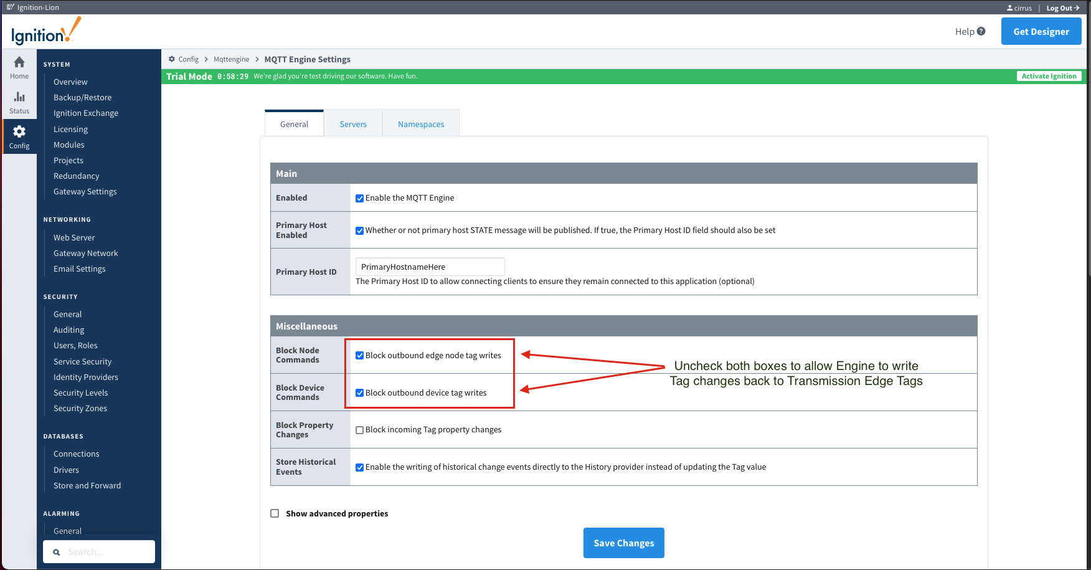Click the breadcrumb Config gear icon

(x=172, y=59)
